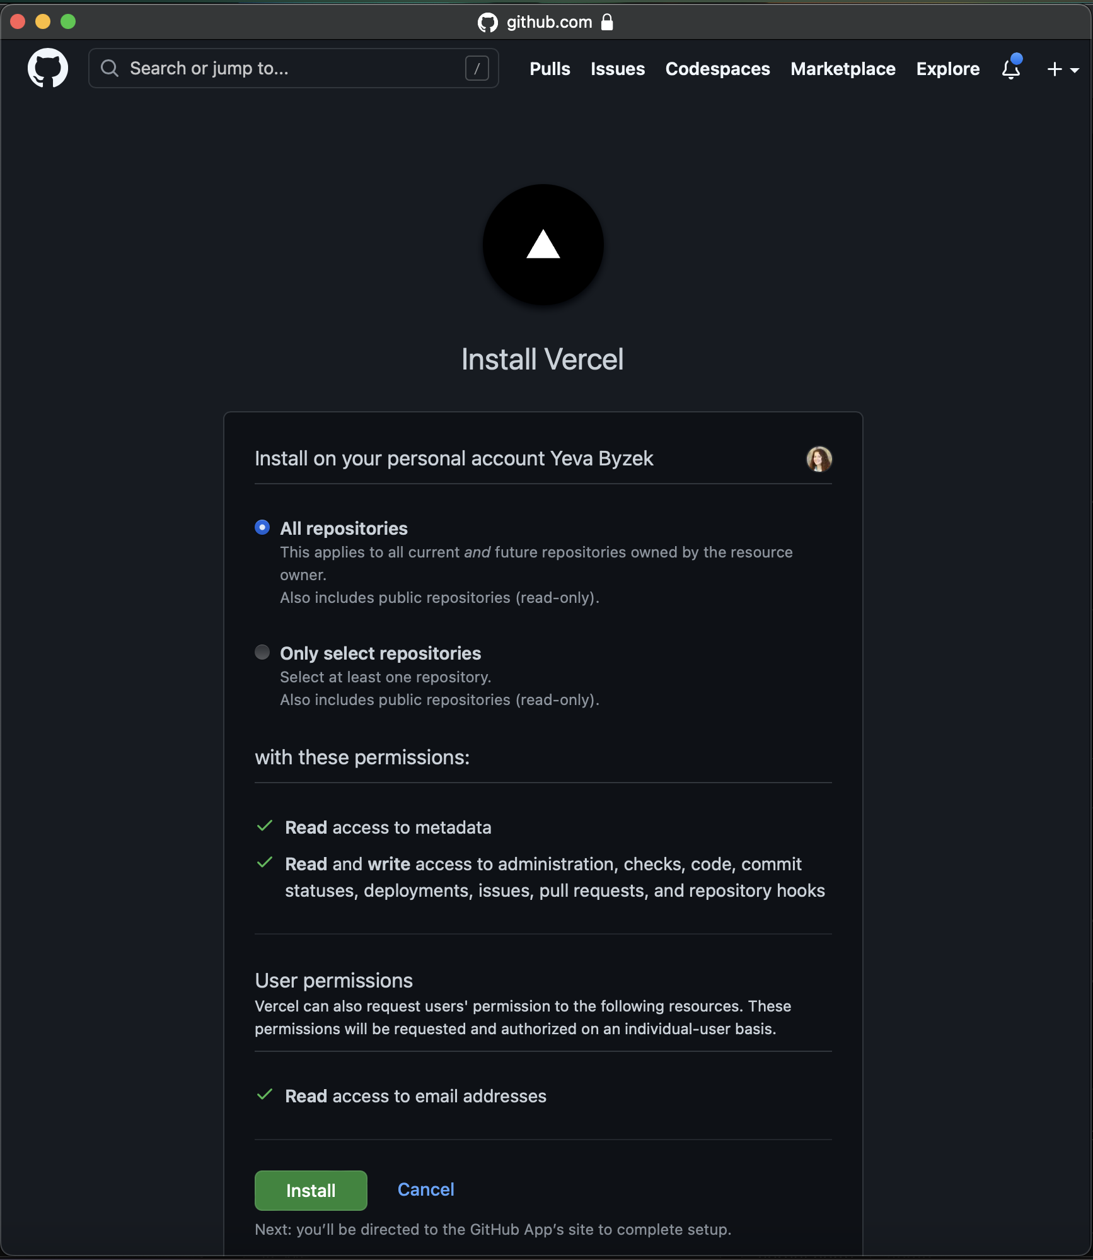
Task: Click the Vercel triangle logo
Action: (x=543, y=245)
